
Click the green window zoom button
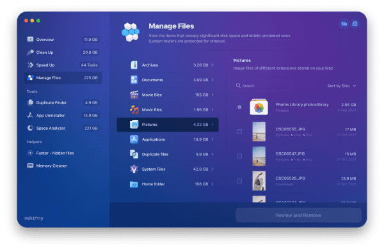click(x=38, y=20)
